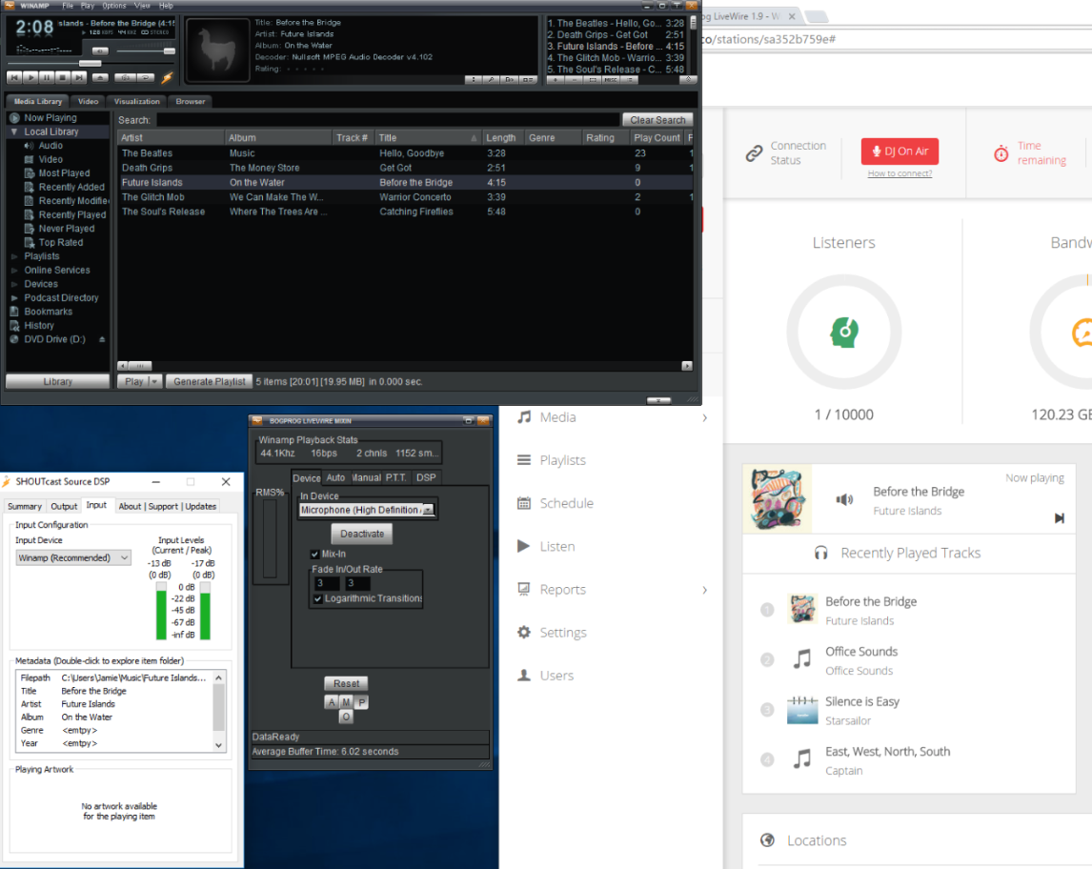Sort library by Title column
The width and height of the screenshot is (1092, 869).
(428, 138)
